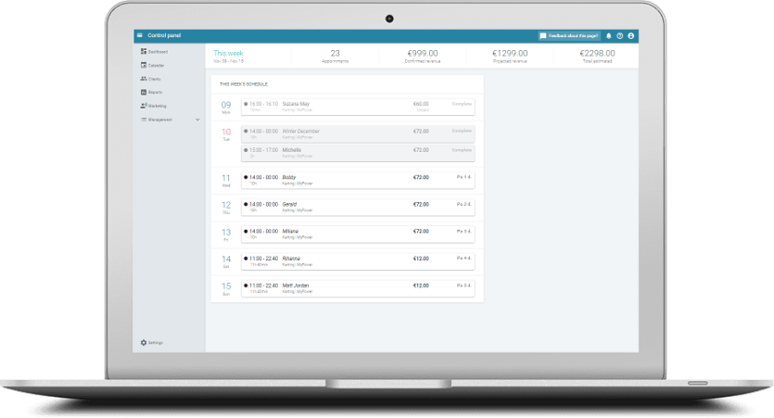Go to the Reports page
Image resolution: width=774 pixels, height=418 pixels.
point(156,93)
